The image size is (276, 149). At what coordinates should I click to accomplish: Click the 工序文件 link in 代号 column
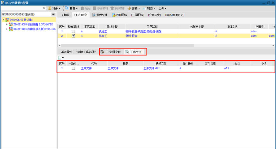coord(86,68)
